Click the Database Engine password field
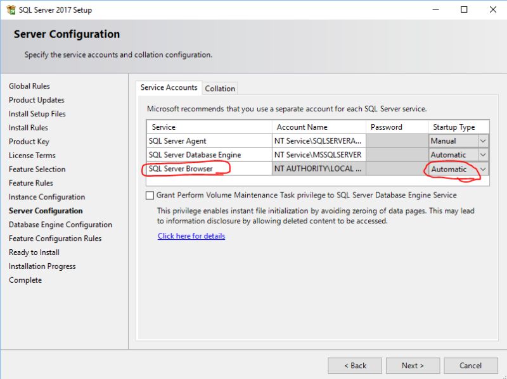Screen dimensions: 507x379 (x=396, y=154)
